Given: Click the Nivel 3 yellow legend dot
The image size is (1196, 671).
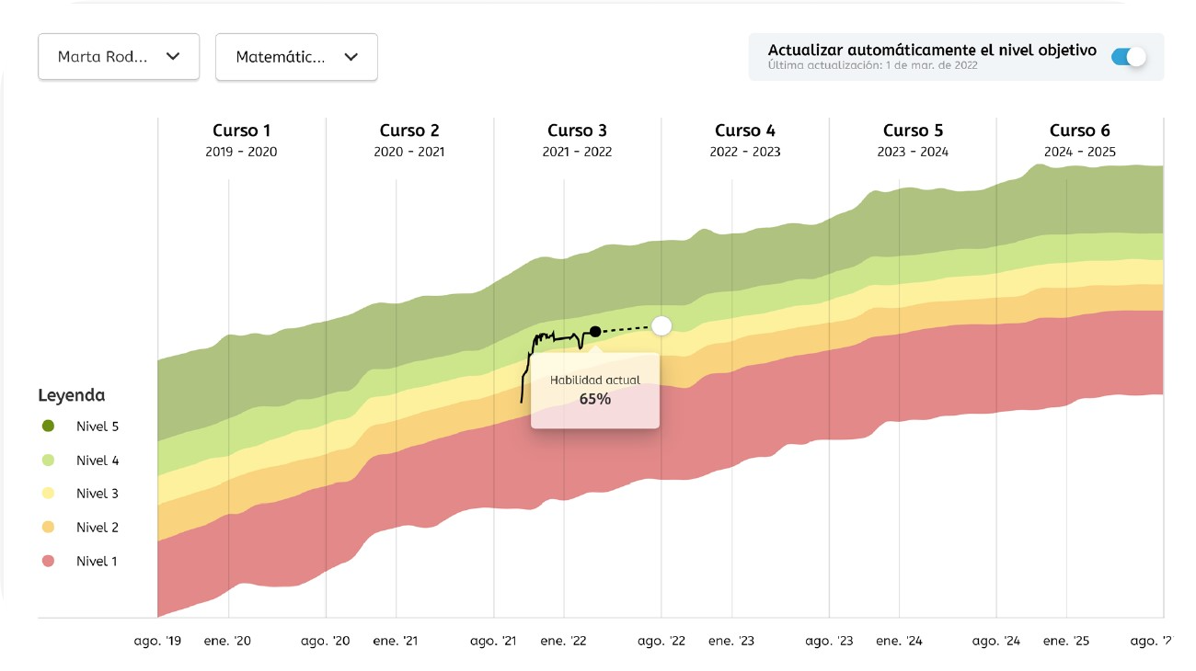Looking at the screenshot, I should coord(49,494).
